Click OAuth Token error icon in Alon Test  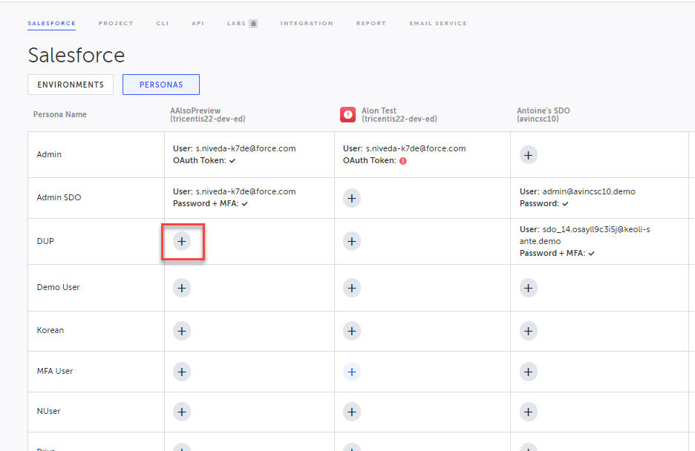403,161
